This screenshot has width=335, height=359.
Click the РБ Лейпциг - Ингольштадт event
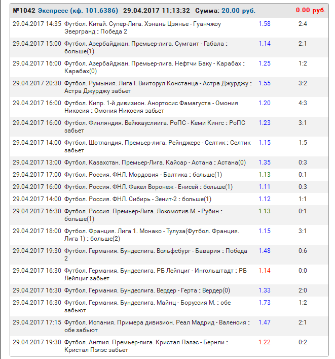(x=156, y=275)
